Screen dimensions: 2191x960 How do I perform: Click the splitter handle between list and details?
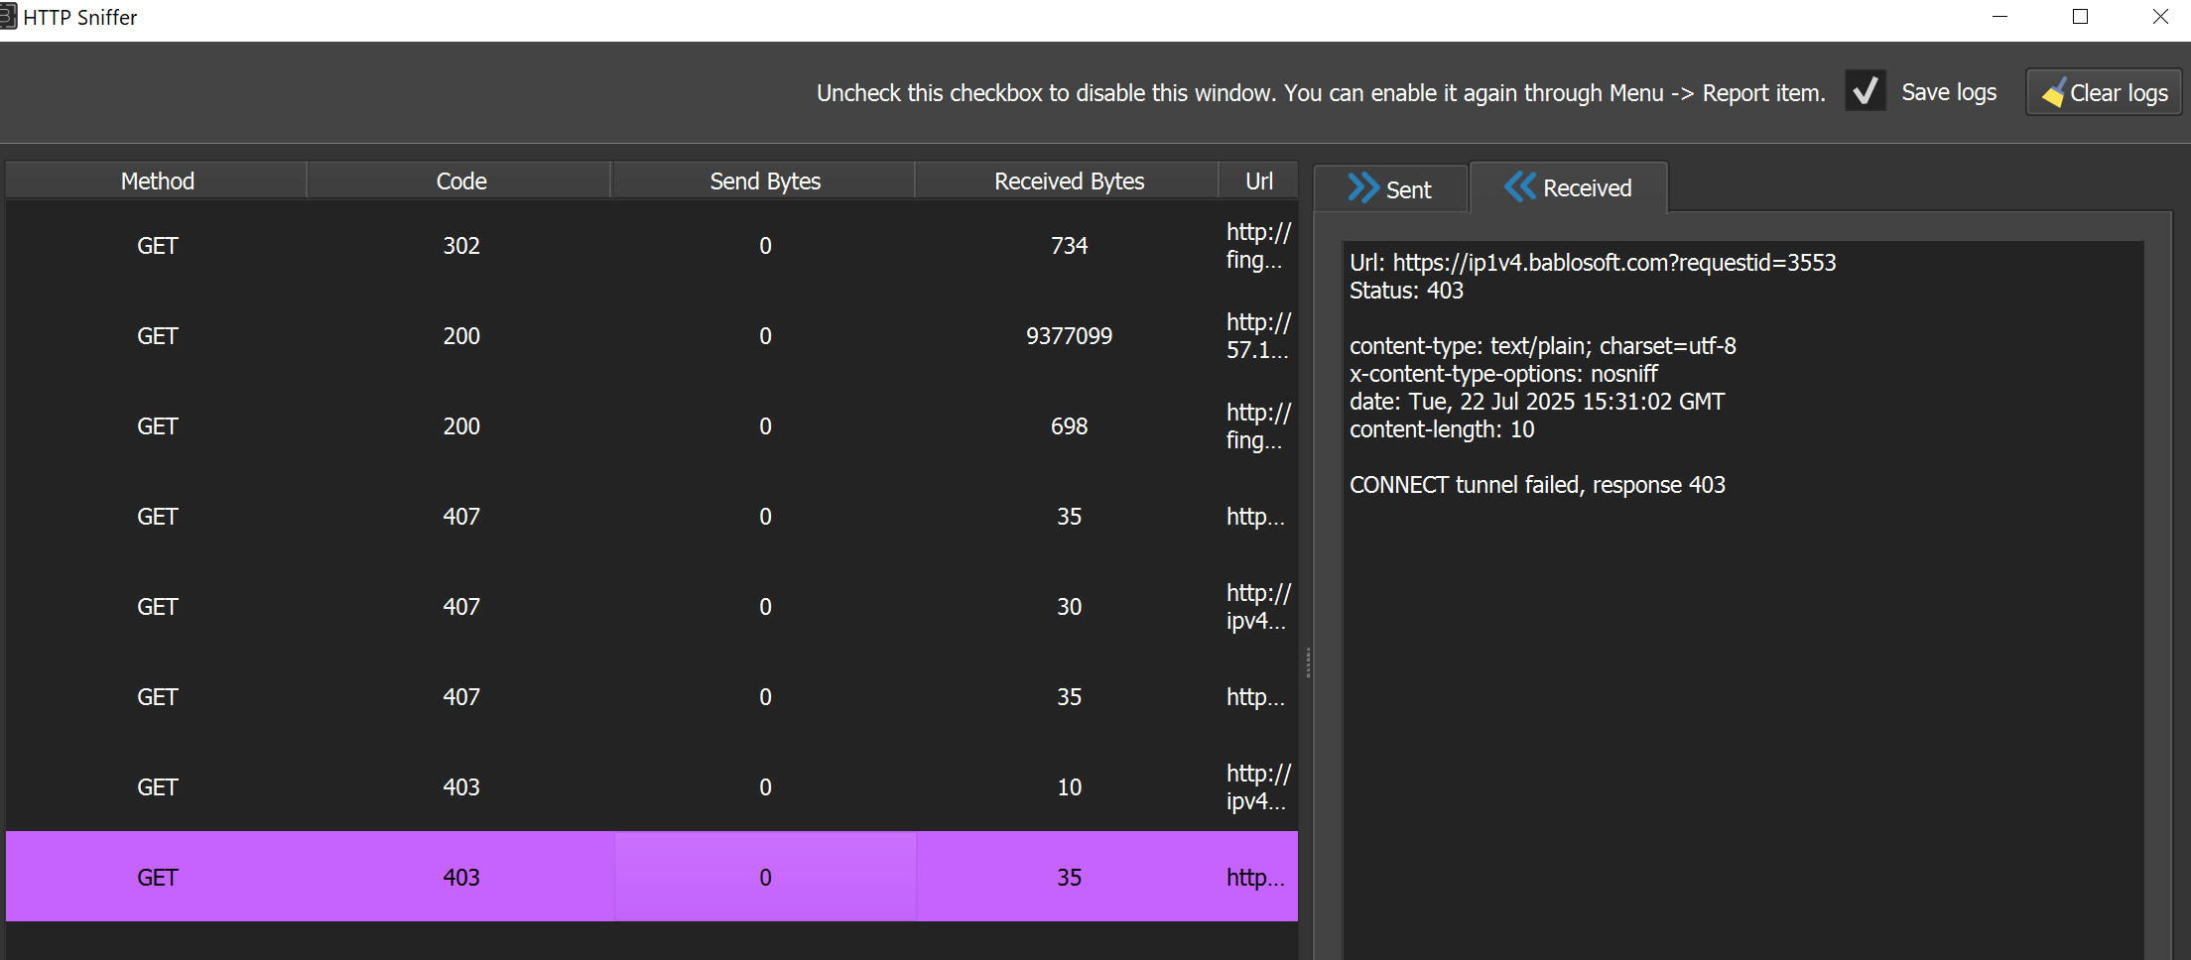(x=1308, y=661)
